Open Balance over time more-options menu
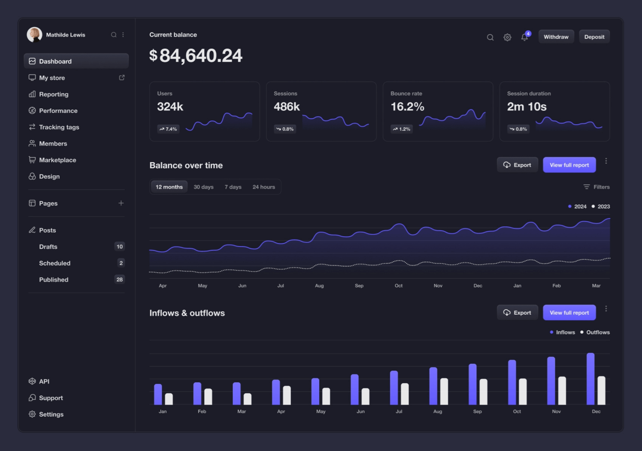The image size is (642, 451). pyautogui.click(x=606, y=161)
